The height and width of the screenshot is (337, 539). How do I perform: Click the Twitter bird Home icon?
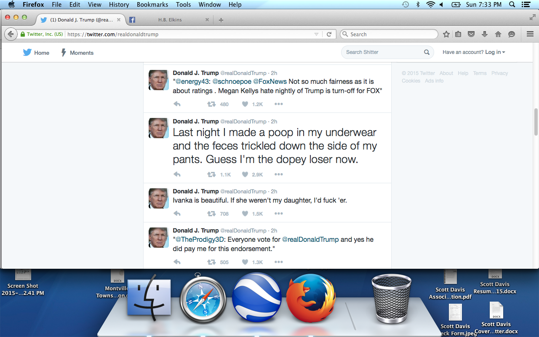[27, 52]
